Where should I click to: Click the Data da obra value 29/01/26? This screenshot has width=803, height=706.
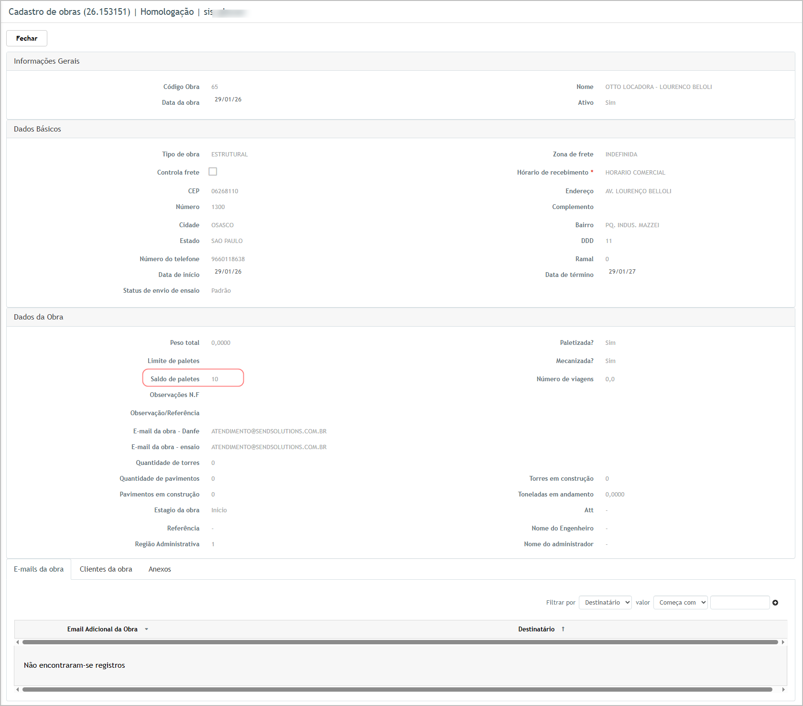[x=228, y=99]
